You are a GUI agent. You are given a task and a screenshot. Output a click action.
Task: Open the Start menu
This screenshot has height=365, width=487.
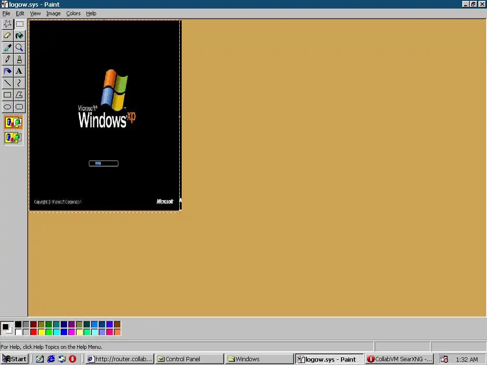(x=15, y=359)
